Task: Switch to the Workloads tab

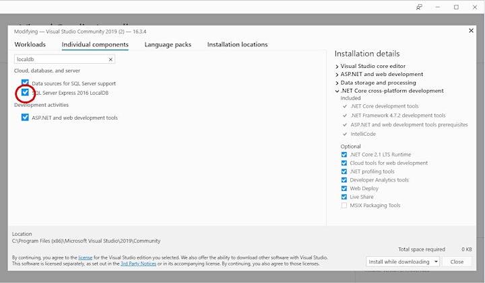Action: (x=30, y=44)
